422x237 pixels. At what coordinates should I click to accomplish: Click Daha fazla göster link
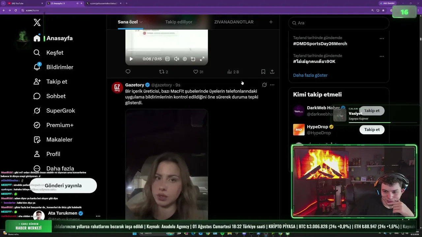(310, 75)
